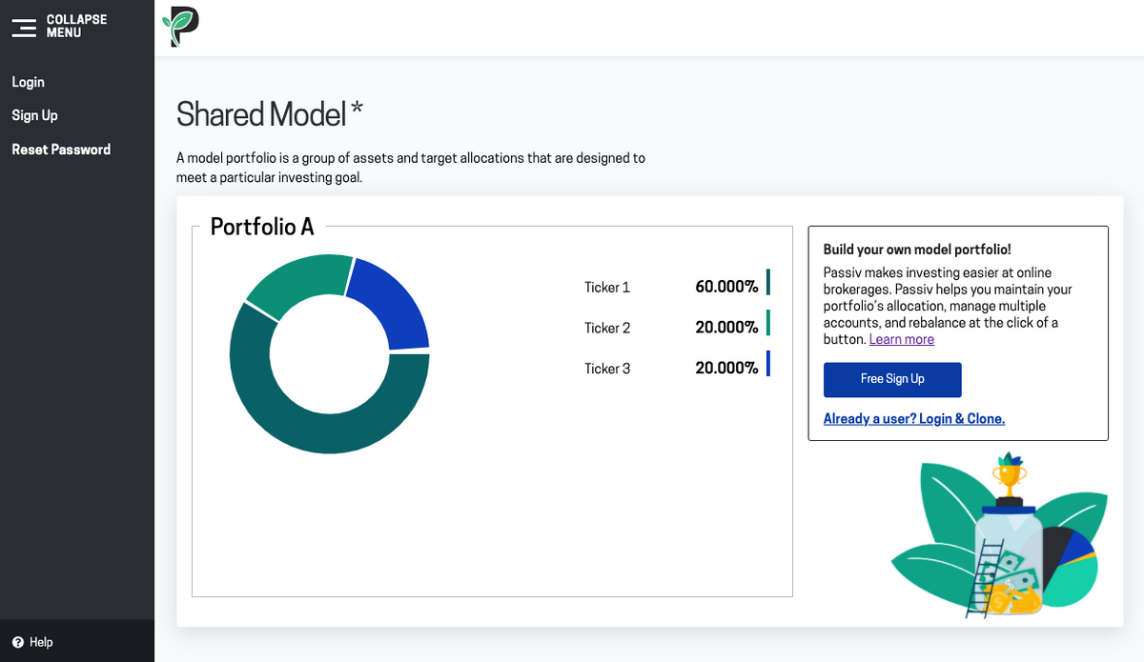This screenshot has width=1144, height=662.
Task: Select the Ticker 2 label
Action: coord(607,328)
